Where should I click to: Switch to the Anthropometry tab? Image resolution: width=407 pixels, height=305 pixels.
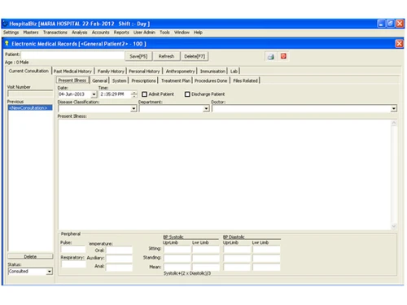180,71
